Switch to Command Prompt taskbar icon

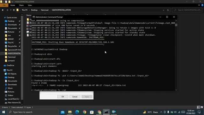(x=106, y=112)
